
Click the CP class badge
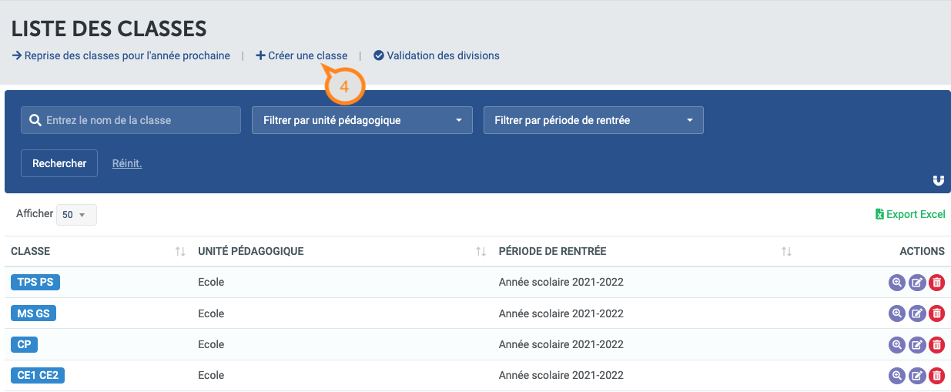pyautogui.click(x=24, y=344)
